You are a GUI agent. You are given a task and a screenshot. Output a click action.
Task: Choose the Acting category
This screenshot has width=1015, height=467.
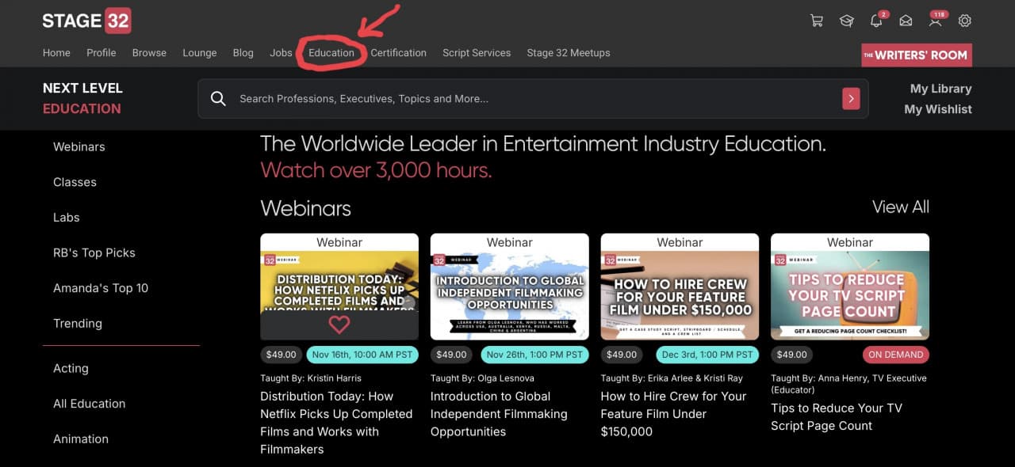pyautogui.click(x=71, y=368)
